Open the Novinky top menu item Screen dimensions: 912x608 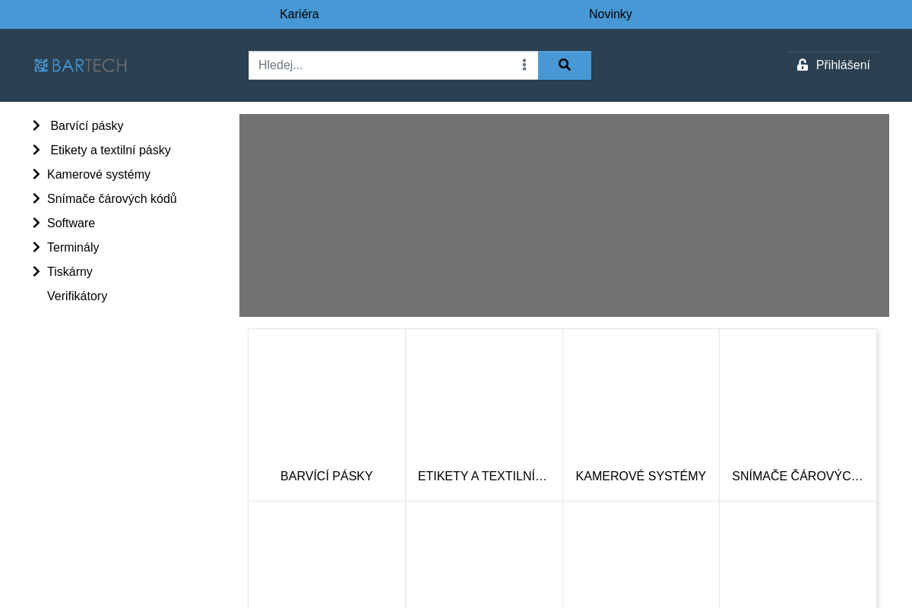pos(610,14)
